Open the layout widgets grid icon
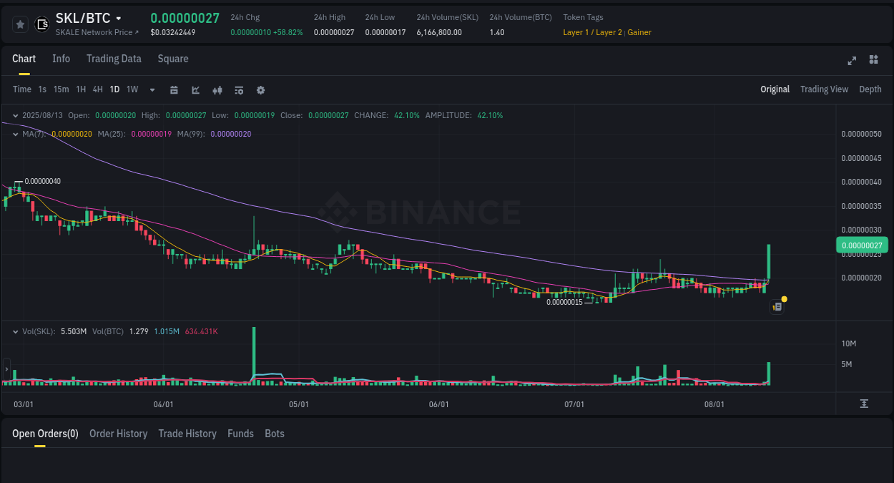The image size is (894, 483). point(873,59)
